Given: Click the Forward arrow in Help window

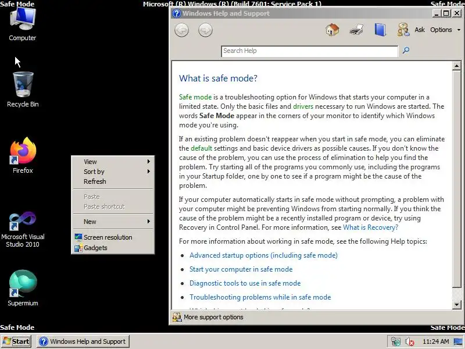Looking at the screenshot, I should coord(205,30).
